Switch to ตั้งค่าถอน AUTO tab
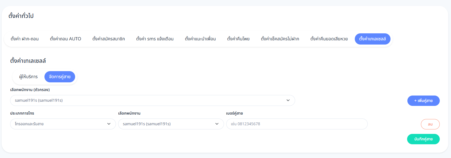Screen dimensions: 451x158 tap(66, 39)
